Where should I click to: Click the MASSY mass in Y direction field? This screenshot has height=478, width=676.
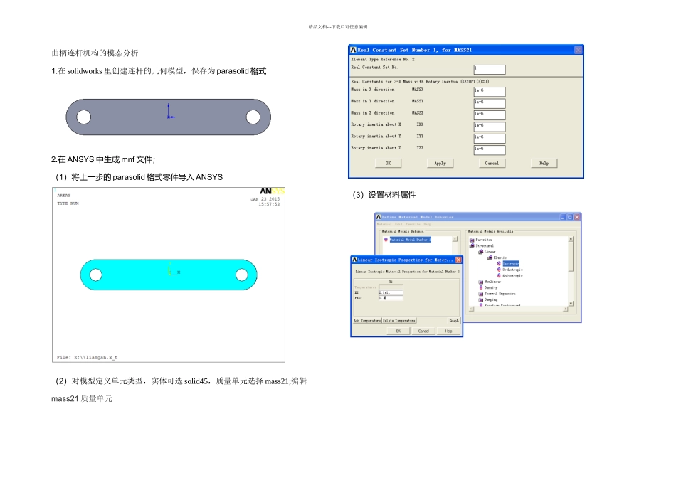tap(490, 102)
